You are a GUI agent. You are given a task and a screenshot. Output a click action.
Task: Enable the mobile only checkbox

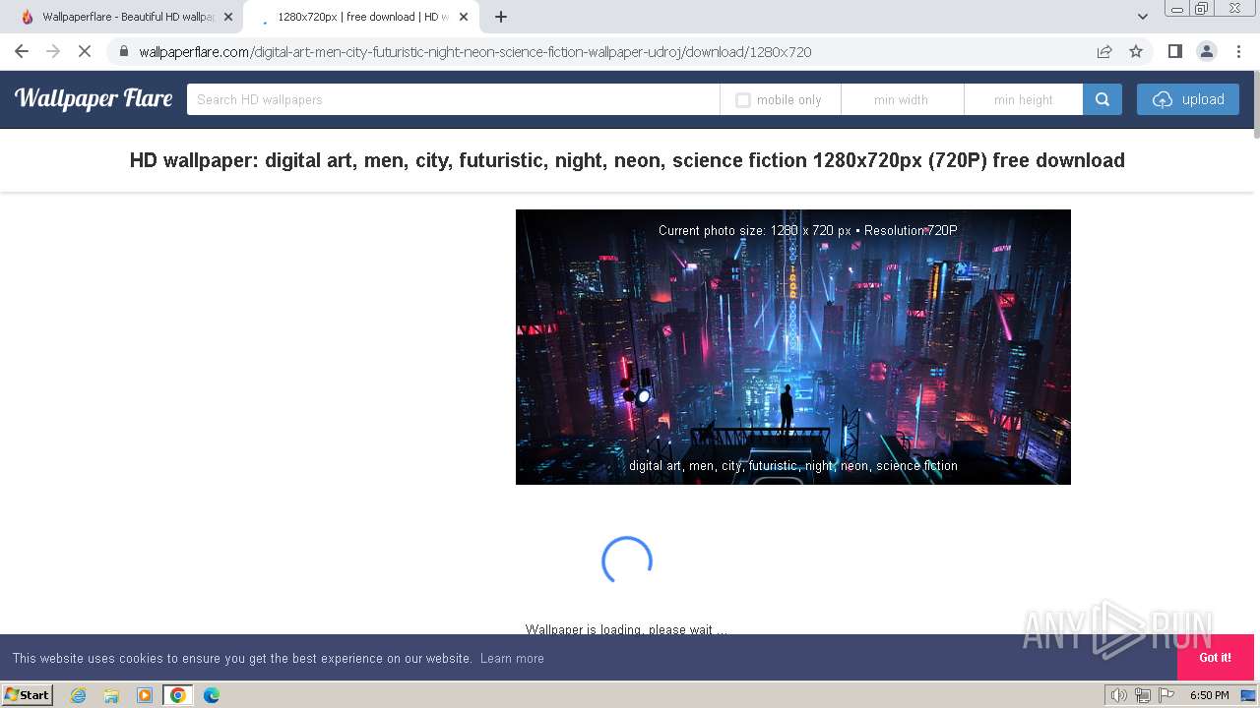(x=743, y=100)
